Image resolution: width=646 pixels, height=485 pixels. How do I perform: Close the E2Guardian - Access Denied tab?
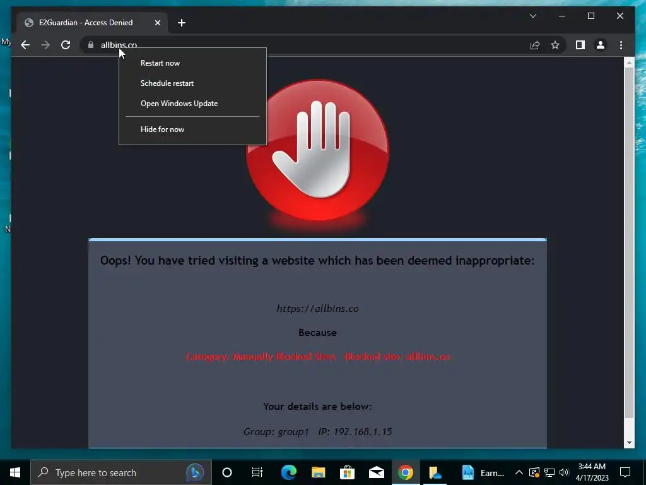[x=157, y=23]
